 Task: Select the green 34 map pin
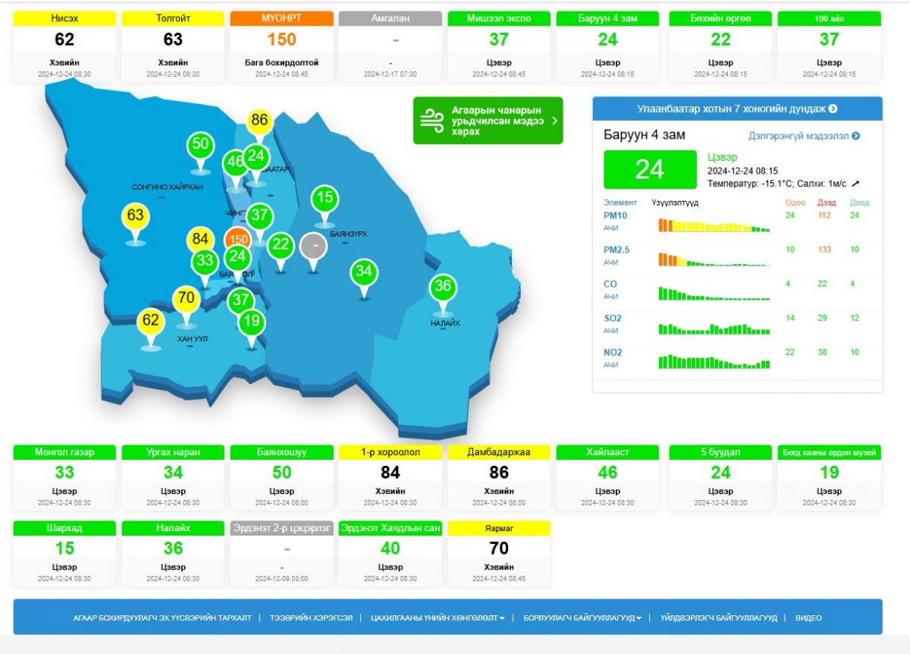coord(364,272)
